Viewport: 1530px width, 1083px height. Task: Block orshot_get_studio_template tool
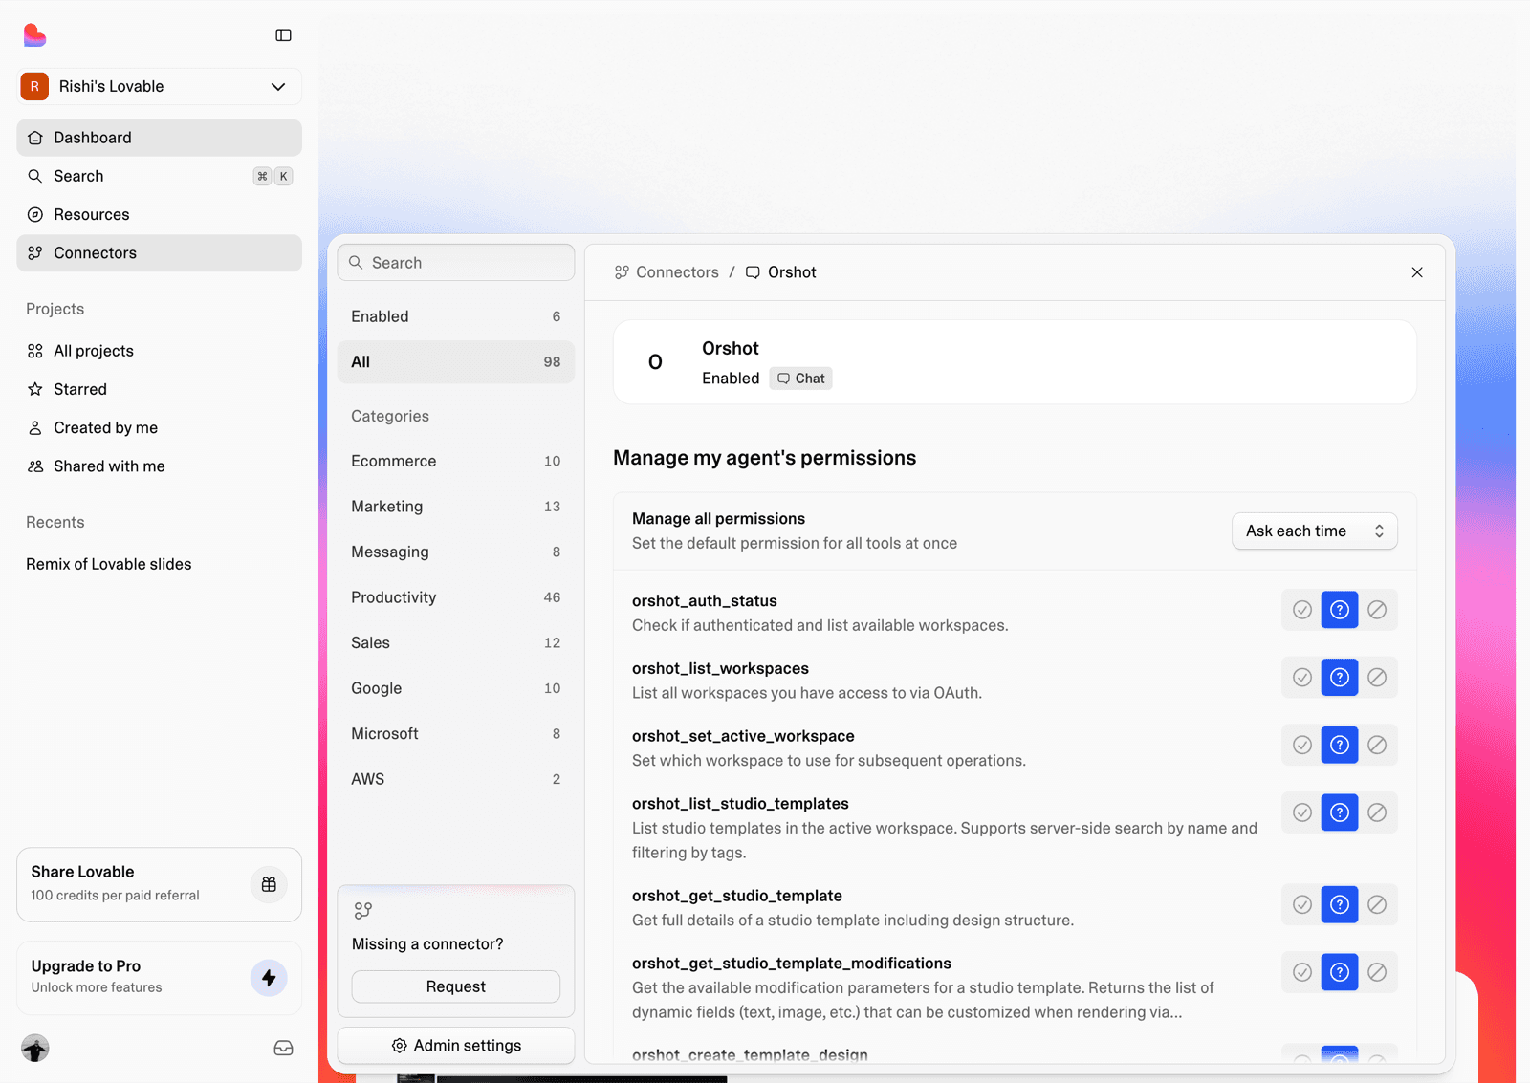(x=1377, y=904)
